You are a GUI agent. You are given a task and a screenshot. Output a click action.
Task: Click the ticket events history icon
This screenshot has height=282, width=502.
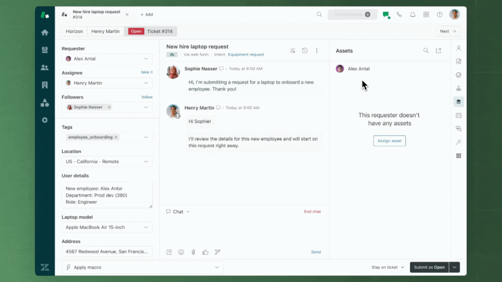click(304, 50)
